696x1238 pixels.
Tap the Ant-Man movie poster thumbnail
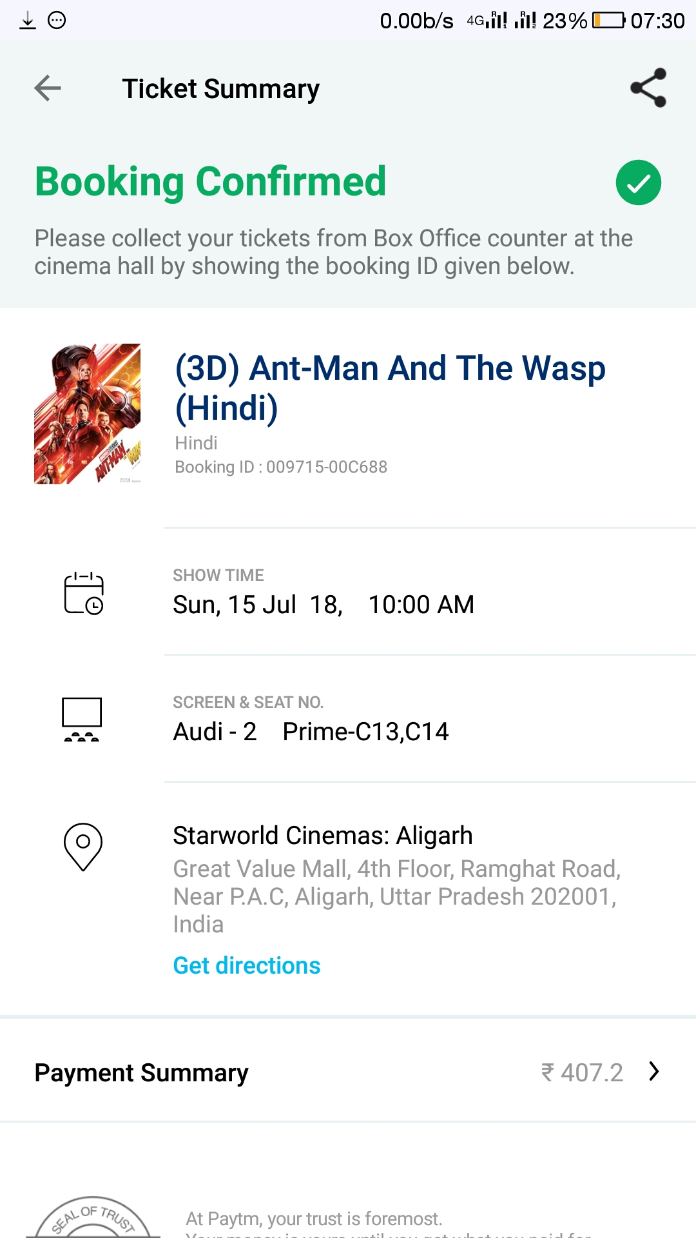point(87,414)
